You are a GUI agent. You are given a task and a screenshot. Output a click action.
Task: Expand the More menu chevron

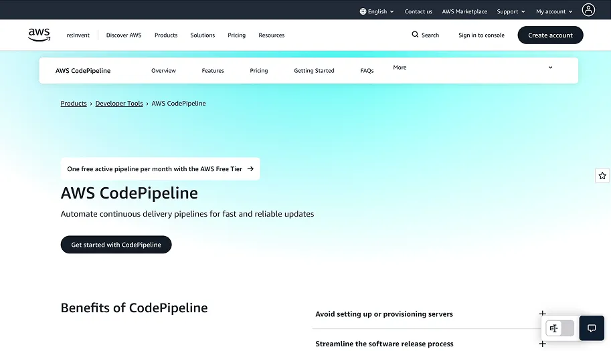pyautogui.click(x=550, y=68)
